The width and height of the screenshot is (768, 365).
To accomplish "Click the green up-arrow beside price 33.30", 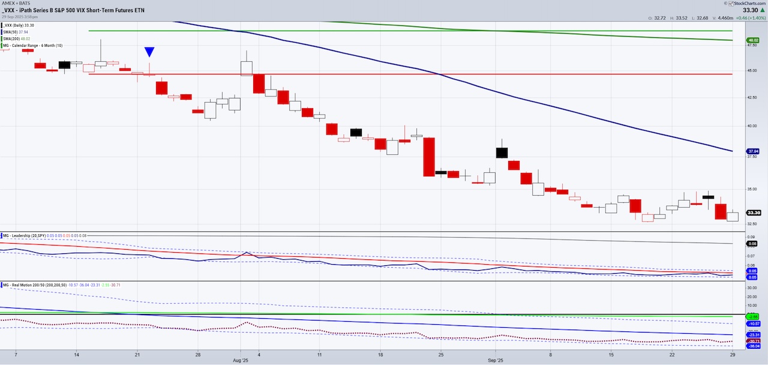I will coord(761,10).
